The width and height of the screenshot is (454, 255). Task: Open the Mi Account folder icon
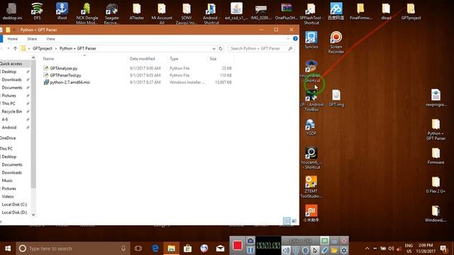click(x=162, y=13)
